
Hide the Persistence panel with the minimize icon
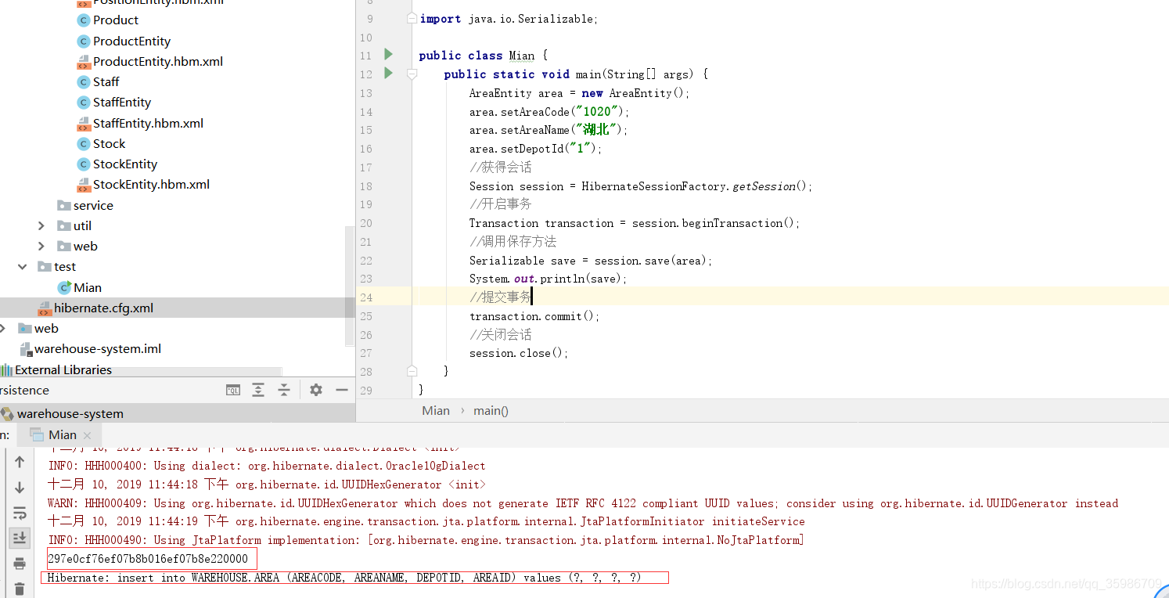pyautogui.click(x=342, y=390)
